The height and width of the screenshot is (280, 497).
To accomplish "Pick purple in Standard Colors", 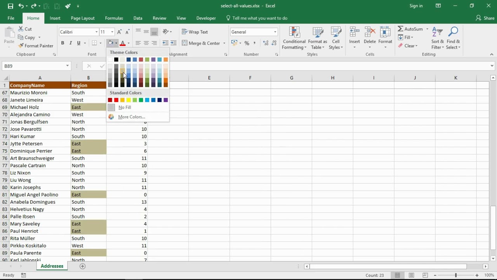I will 166,100.
